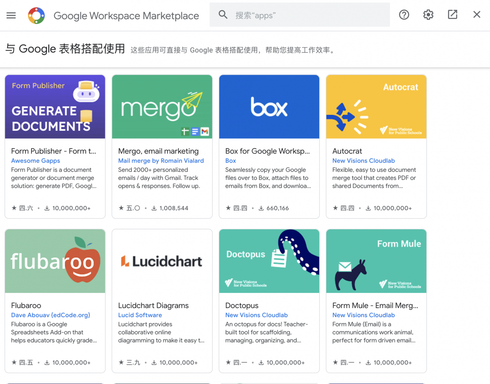Image resolution: width=490 pixels, height=384 pixels.
Task: Click Mergo download count 1,008,544
Action: [170, 208]
